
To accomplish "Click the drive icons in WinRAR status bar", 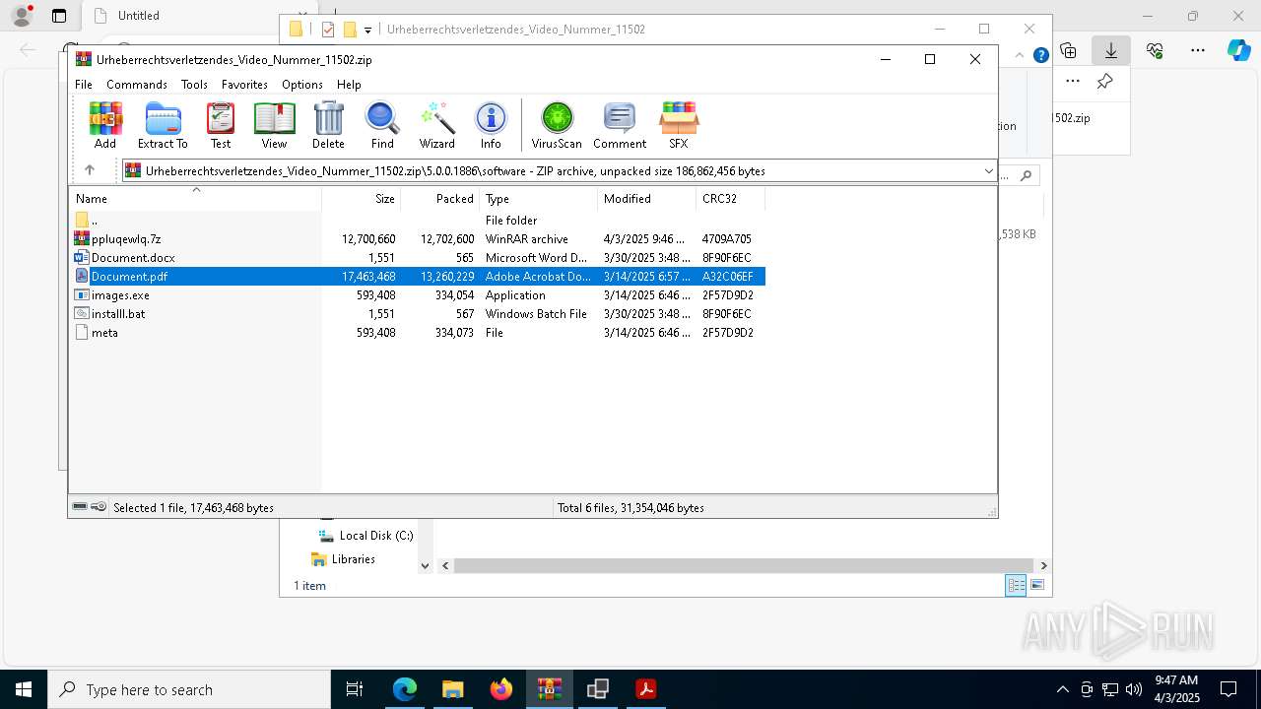I will 90,507.
